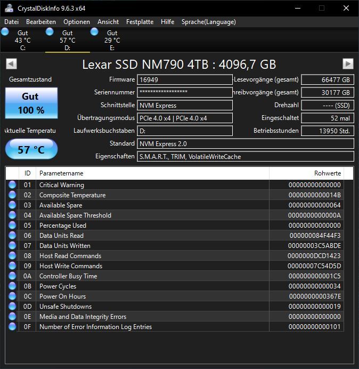
Task: Click status orb of Controller Busy Time
Action: pyautogui.click(x=12, y=276)
